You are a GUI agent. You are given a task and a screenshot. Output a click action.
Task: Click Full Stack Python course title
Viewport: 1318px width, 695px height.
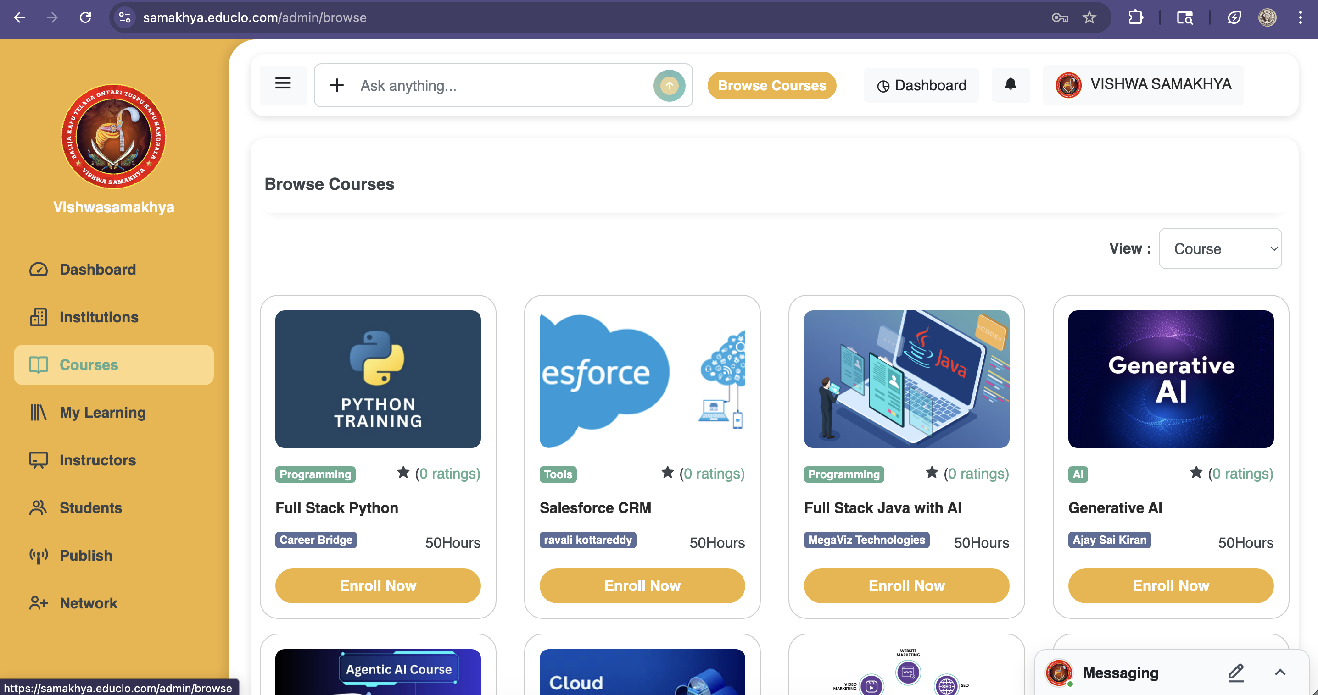pos(337,507)
